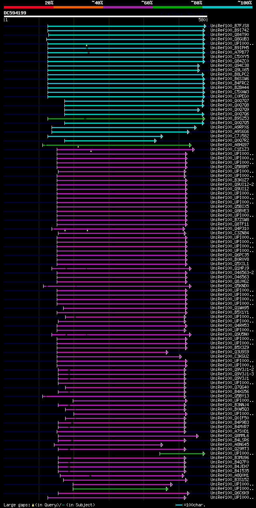The height and width of the screenshot is (508, 256).
Task: Click the red 20% identity legend segment
Action: (28, 7)
